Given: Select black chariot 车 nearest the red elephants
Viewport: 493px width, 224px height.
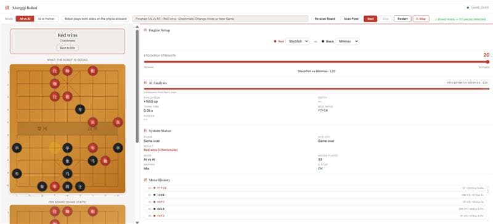Looking at the screenshot, I should point(80,109).
